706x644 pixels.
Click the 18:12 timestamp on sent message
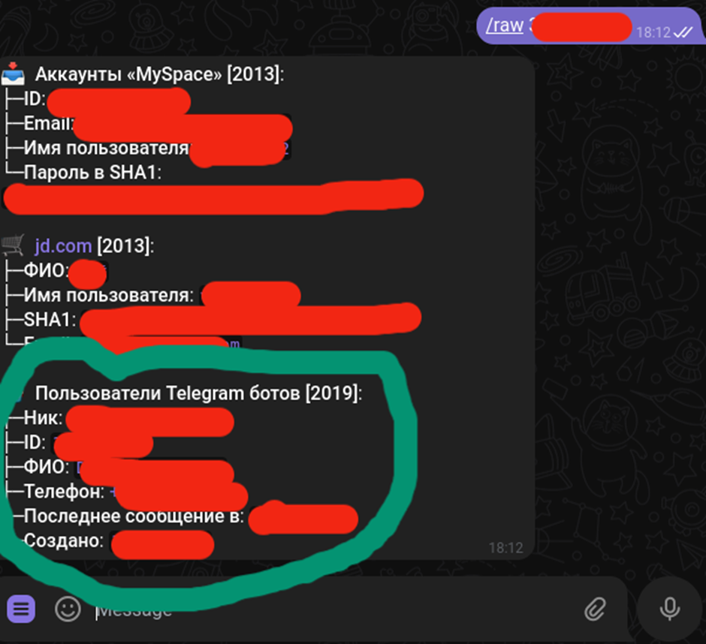click(x=653, y=32)
